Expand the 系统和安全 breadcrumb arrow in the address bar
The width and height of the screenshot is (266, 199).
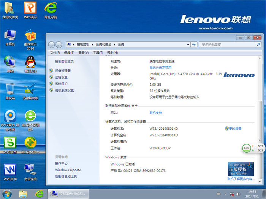[115, 45]
